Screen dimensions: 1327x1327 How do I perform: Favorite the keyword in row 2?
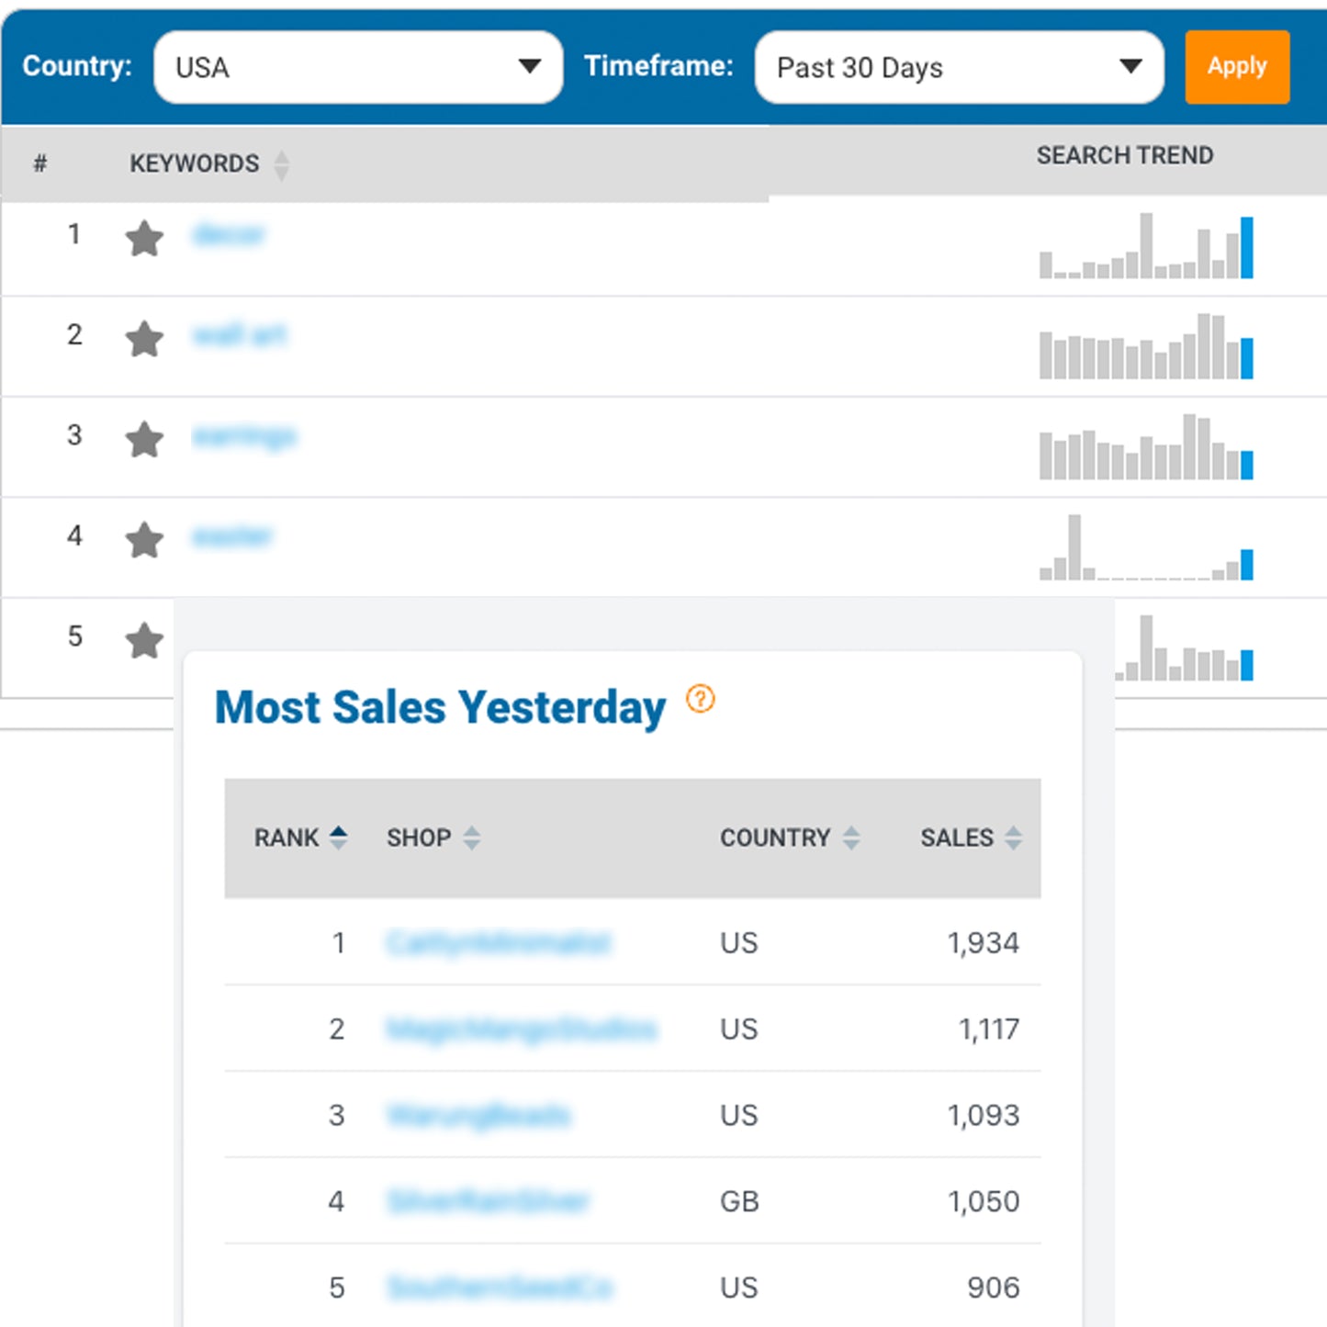pyautogui.click(x=144, y=339)
